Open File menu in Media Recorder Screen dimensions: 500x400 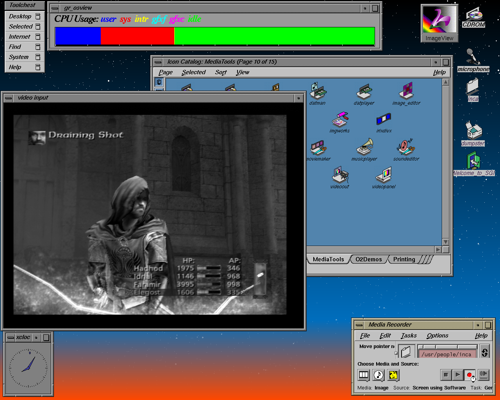(365, 336)
